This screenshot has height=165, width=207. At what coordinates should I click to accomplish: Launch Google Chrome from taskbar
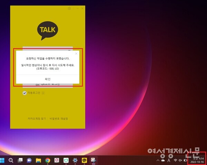(48, 161)
